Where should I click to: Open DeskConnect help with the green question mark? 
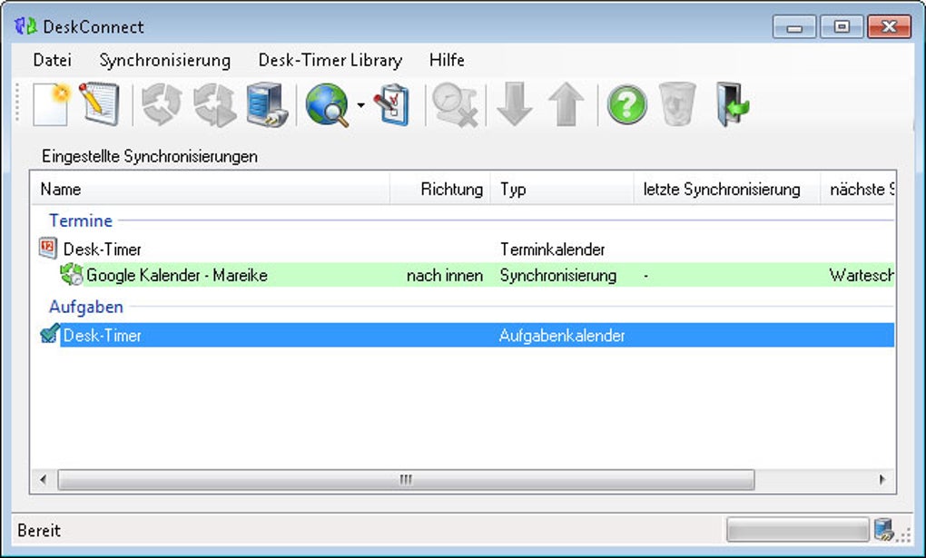[626, 103]
